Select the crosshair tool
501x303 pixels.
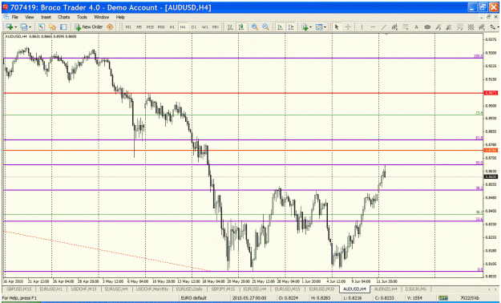click(348, 27)
